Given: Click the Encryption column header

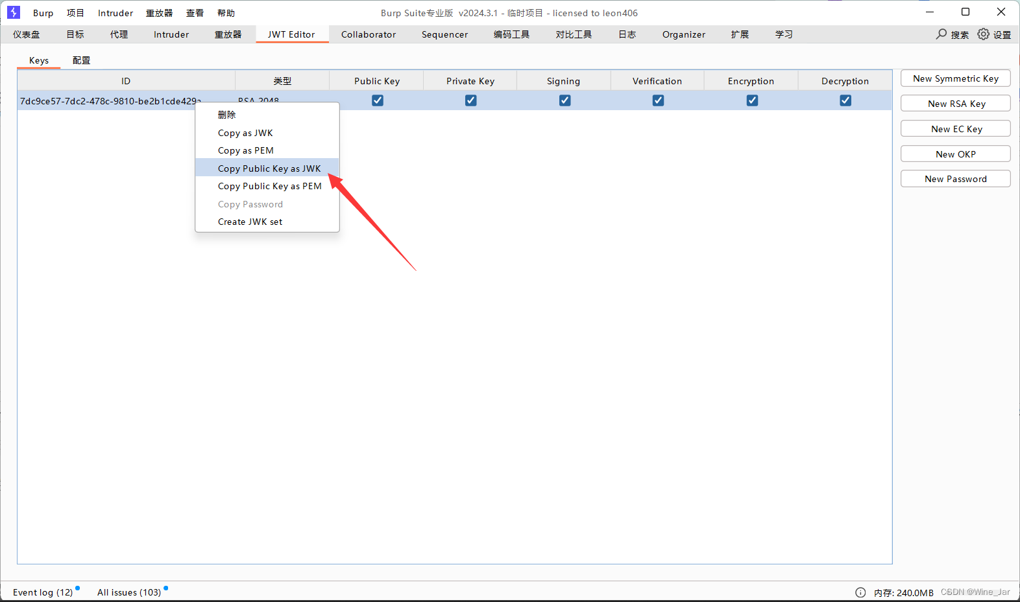Looking at the screenshot, I should [x=751, y=81].
